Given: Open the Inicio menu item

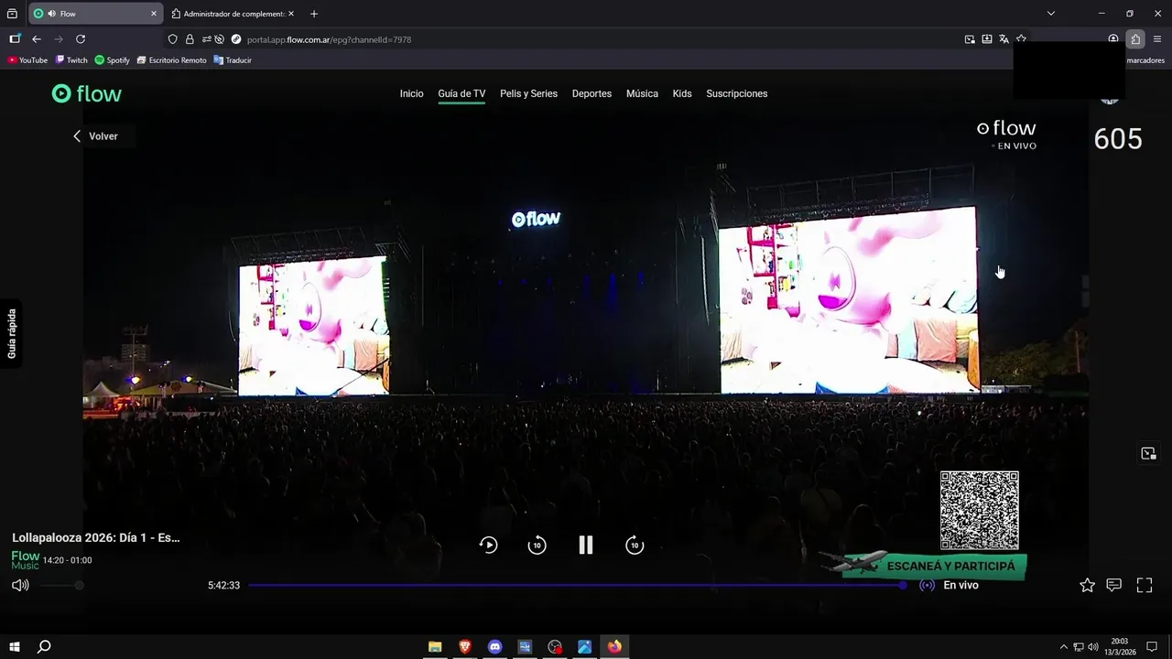Looking at the screenshot, I should [411, 93].
